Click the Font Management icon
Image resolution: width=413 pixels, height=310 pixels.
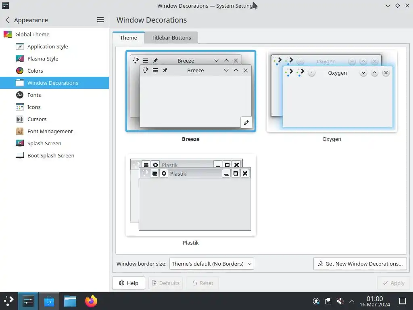point(20,131)
